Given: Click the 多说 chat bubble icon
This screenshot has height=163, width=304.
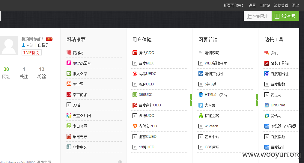Looking at the screenshot, I should [x=267, y=52].
